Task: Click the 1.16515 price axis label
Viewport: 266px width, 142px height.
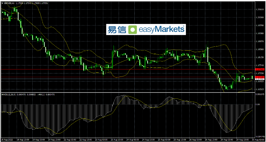Action: (x=260, y=89)
